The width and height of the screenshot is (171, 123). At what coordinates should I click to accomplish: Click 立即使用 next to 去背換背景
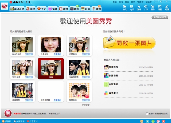[86, 77]
